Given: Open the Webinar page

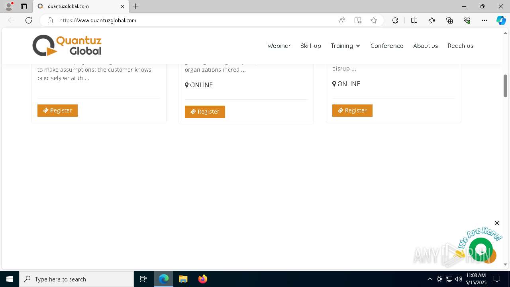Looking at the screenshot, I should 279,46.
